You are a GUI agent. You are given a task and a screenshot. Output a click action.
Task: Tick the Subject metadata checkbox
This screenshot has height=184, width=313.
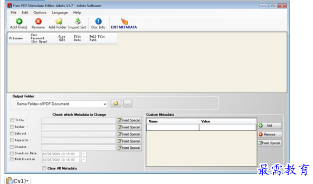click(x=12, y=133)
